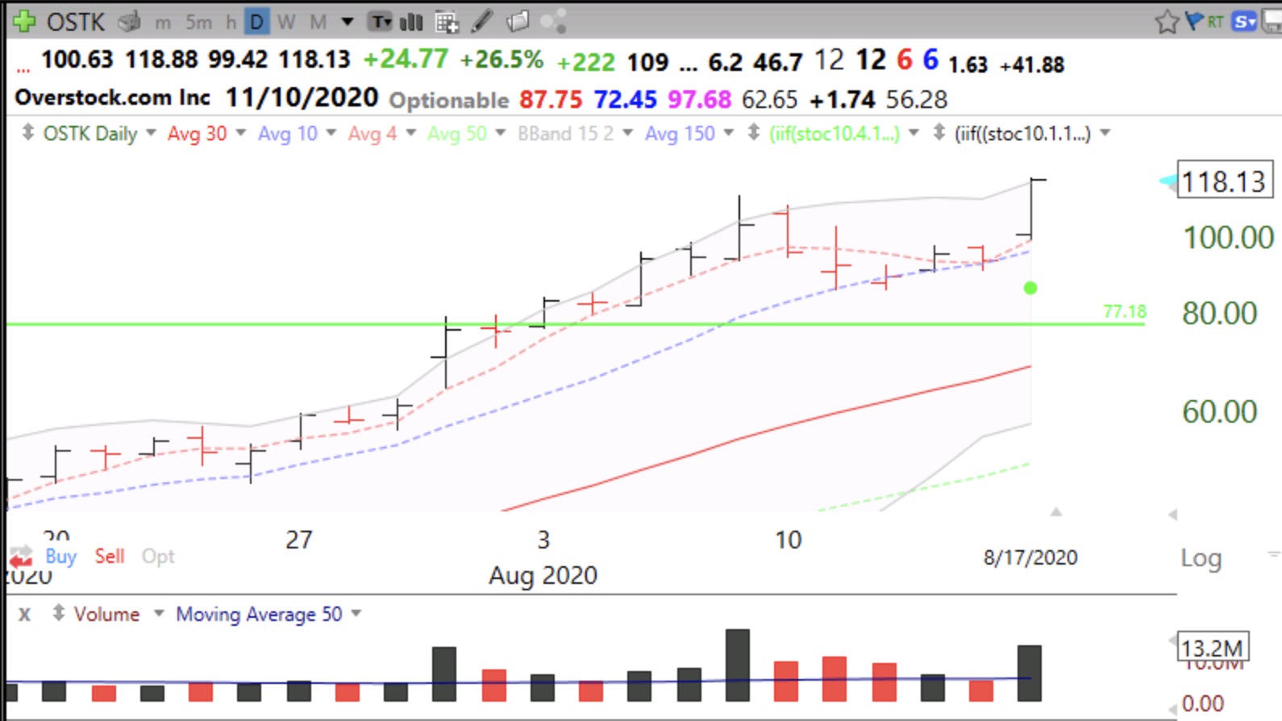Switch to Monthly 'M' timeframe
1282x721 pixels.
coord(318,22)
